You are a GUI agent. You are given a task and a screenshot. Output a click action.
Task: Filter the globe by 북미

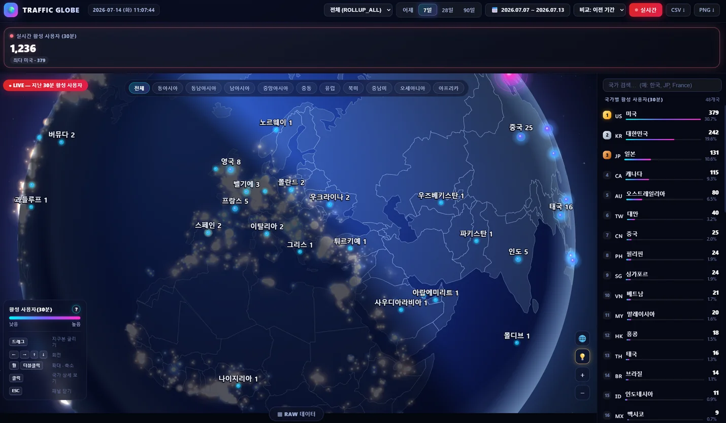tap(353, 88)
